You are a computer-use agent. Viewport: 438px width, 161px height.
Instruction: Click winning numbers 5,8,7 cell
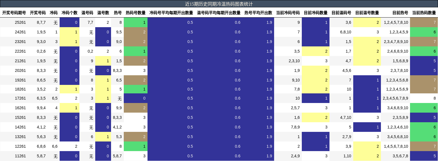(41, 156)
